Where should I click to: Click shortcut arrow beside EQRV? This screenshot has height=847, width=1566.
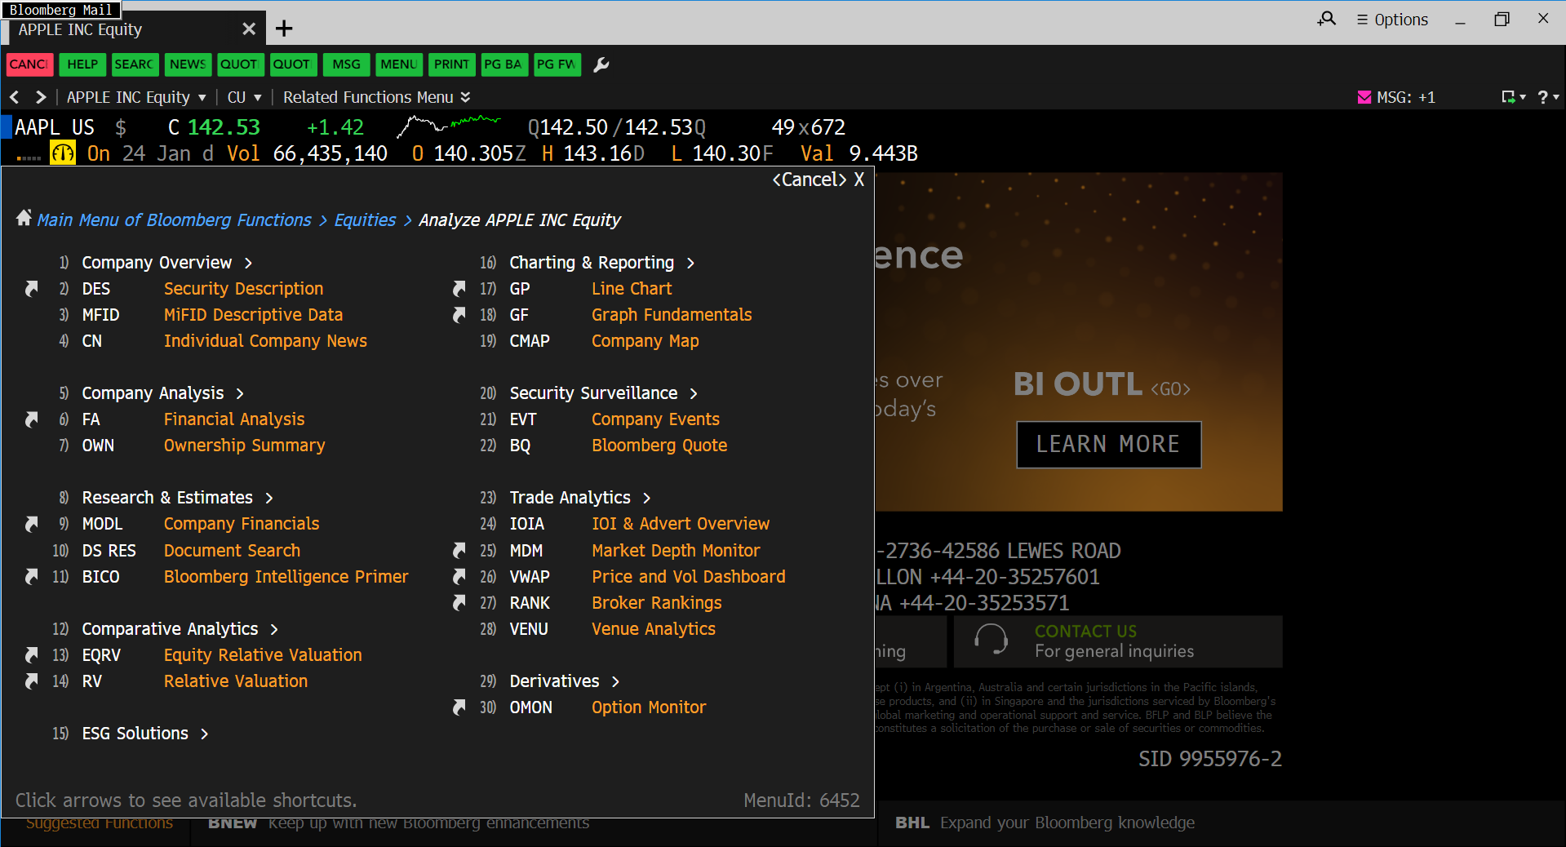(32, 654)
